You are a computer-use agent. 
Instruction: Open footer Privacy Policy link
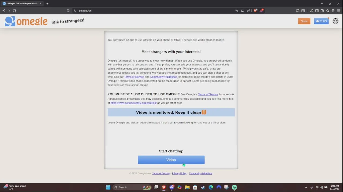point(179,173)
